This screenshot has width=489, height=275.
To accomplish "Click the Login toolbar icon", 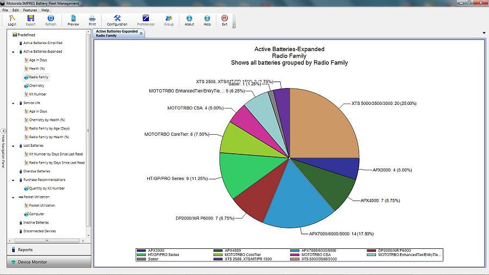I will (x=12, y=21).
